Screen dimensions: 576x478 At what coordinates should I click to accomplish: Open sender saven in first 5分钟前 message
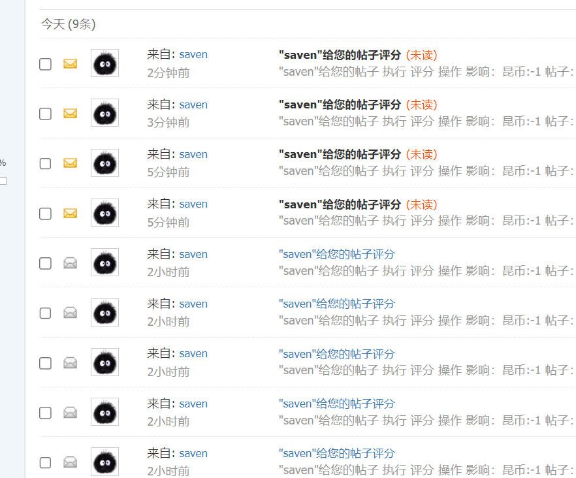(x=193, y=154)
